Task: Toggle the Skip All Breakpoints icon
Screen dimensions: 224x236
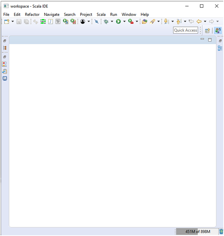Action: (x=97, y=21)
